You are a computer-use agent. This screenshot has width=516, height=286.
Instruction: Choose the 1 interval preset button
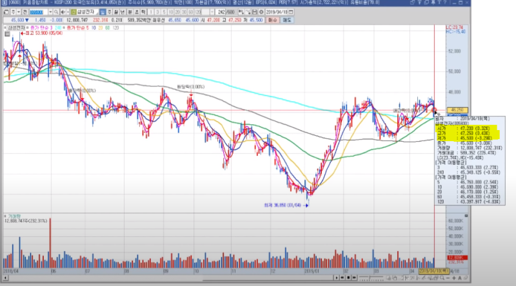click(x=151, y=12)
